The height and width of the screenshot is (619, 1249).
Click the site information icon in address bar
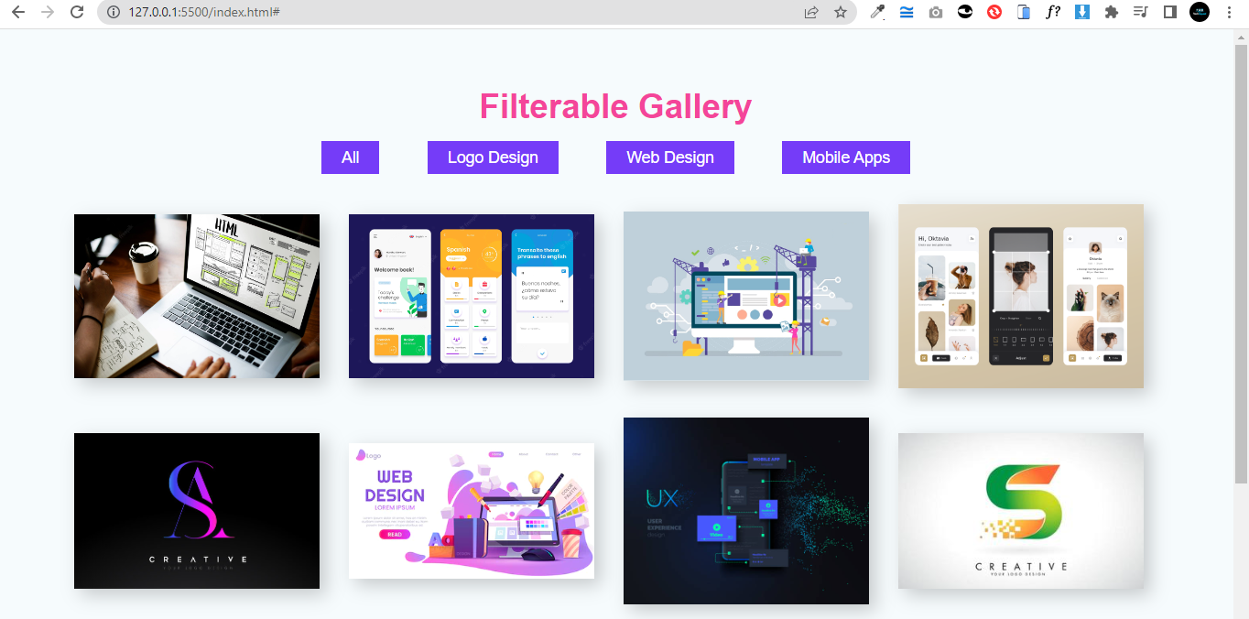click(114, 12)
